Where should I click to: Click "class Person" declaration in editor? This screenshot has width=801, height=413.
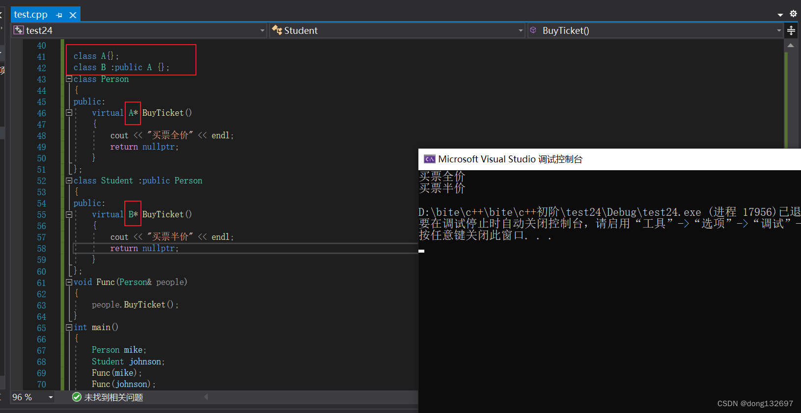coord(101,79)
